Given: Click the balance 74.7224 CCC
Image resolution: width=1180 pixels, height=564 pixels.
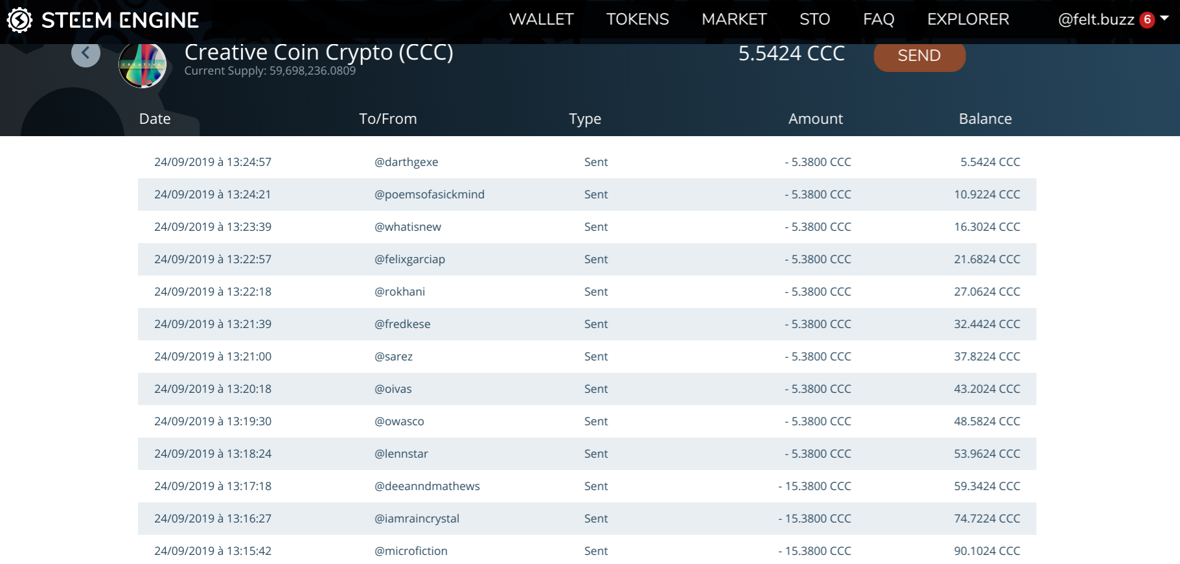Looking at the screenshot, I should pyautogui.click(x=987, y=519).
